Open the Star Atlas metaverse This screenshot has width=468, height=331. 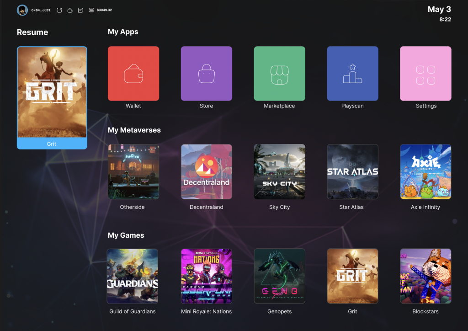[x=352, y=172]
